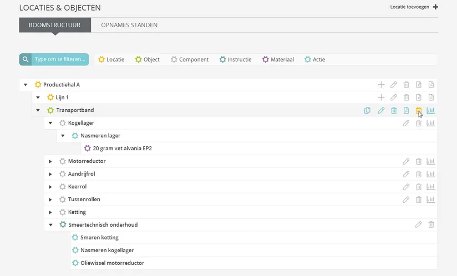Select the Boomstructuur tab
The height and width of the screenshot is (276, 457).
[x=54, y=25]
